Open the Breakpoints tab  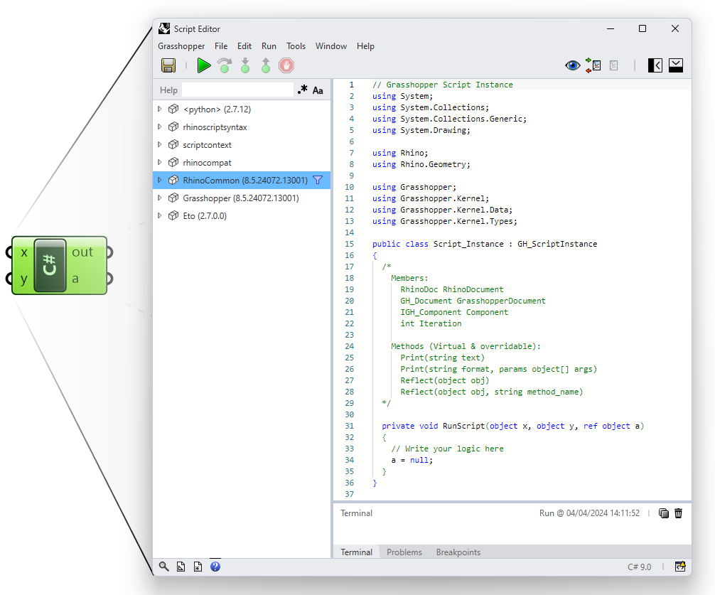pos(458,552)
